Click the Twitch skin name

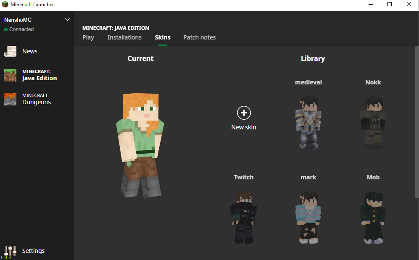point(244,177)
